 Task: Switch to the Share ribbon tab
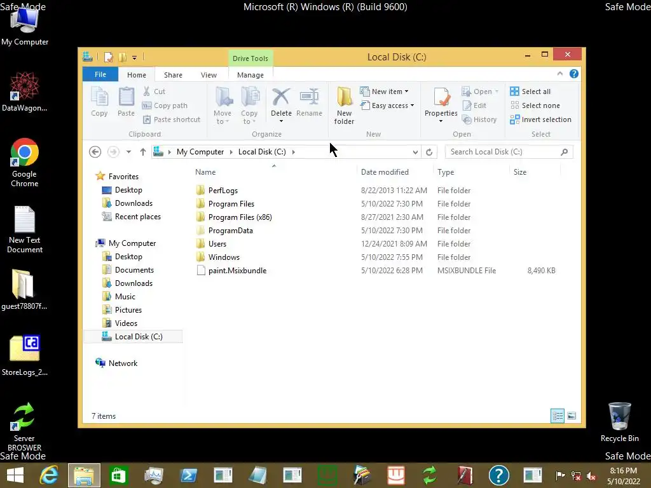[173, 75]
